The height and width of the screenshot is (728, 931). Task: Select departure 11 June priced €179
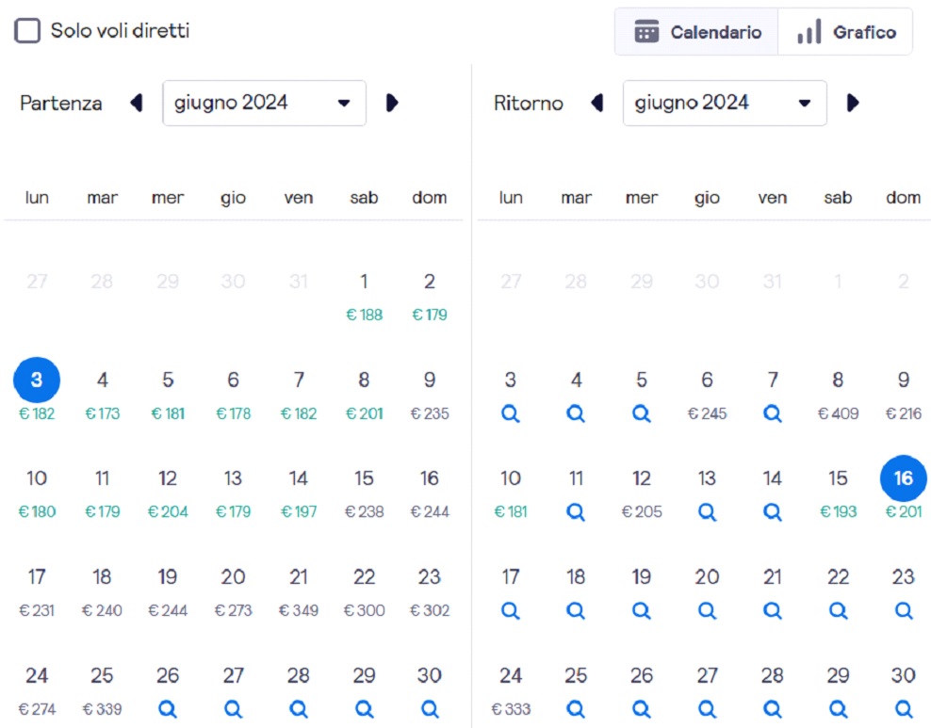102,493
